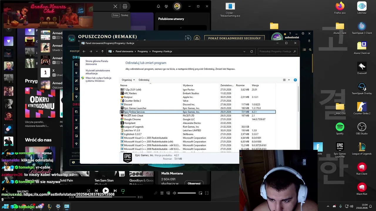Refresh the Programy i funkcje address bar
The width and height of the screenshot is (376, 211).
pyautogui.click(x=251, y=51)
